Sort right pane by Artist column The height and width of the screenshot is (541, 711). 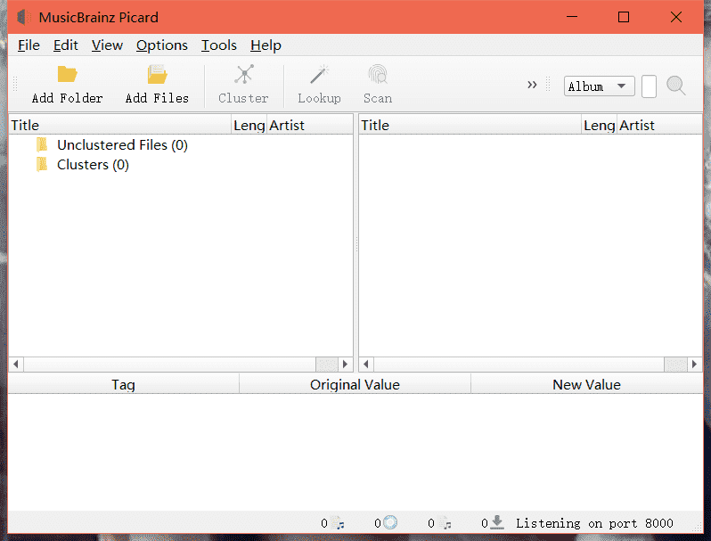(x=659, y=125)
